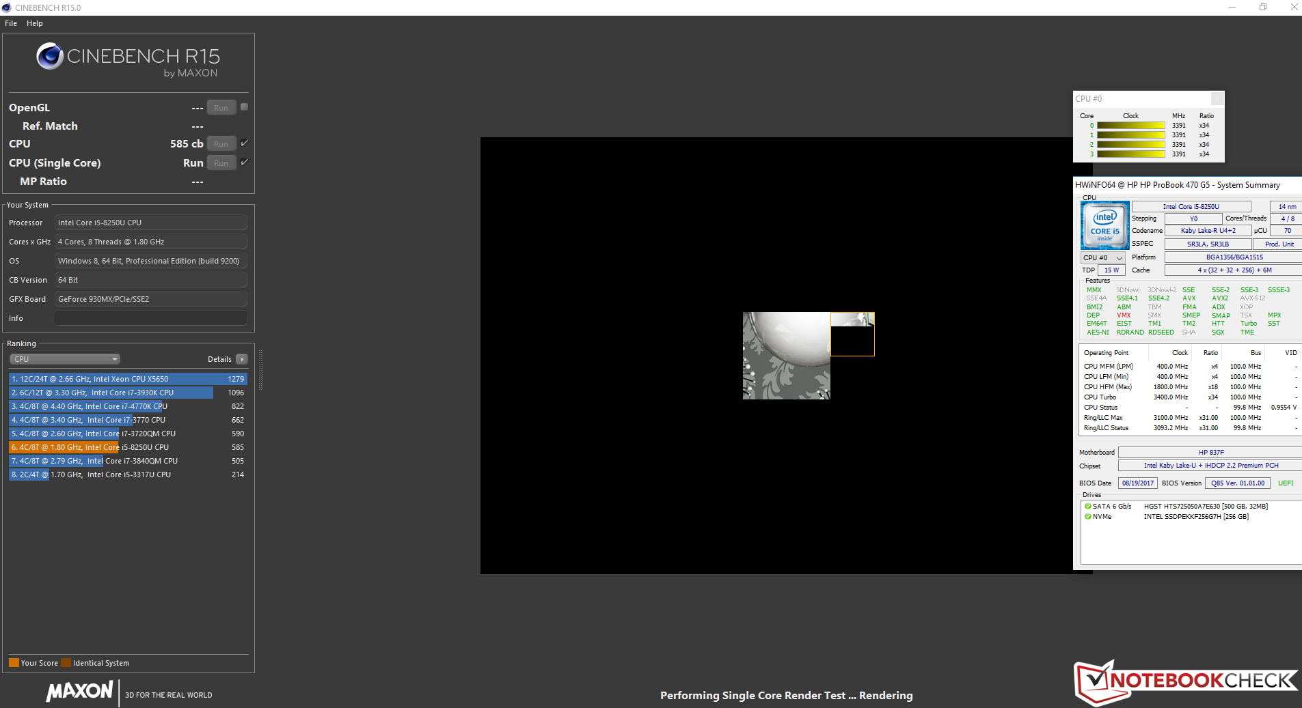1302x708 pixels.
Task: Click the CPU name field in HWiNFO summary
Action: click(1191, 207)
